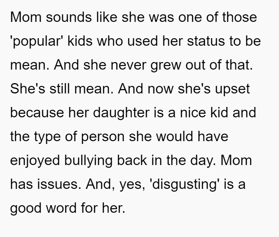Click the word 'those' ending first line
Viewport: 279px width, 237px height.
(240, 17)
